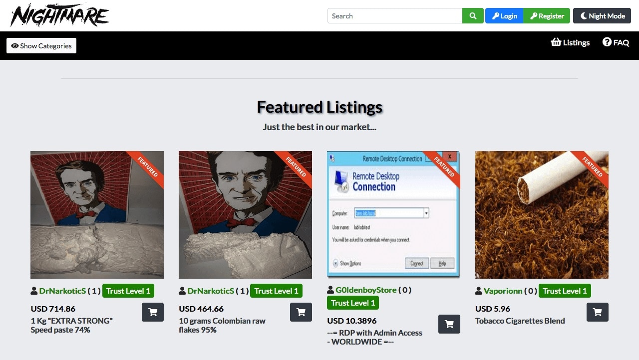Open the Tobacco Cigarettes Blend listing image
Image resolution: width=639 pixels, height=360 pixels.
[542, 214]
